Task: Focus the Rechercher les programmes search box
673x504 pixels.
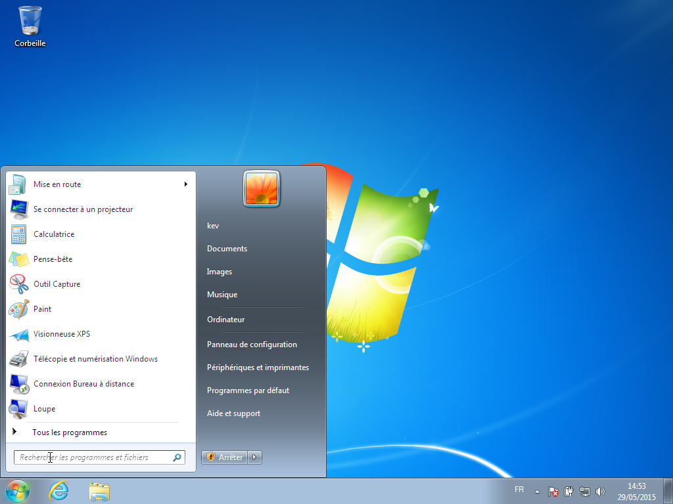Action: coord(100,457)
